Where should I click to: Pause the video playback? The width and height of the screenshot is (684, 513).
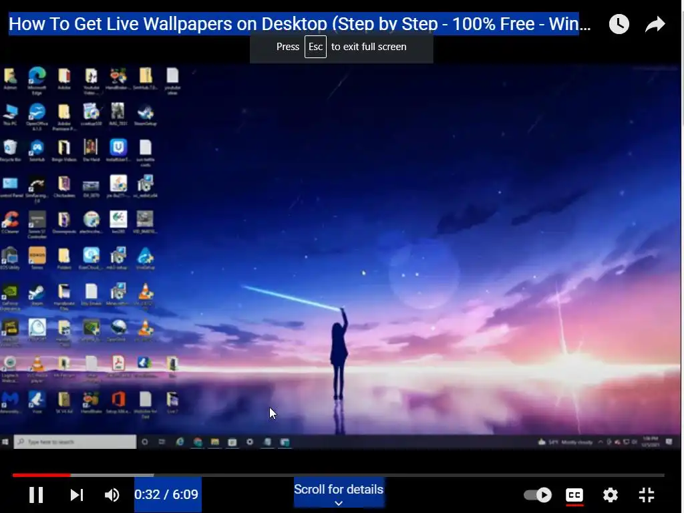point(36,495)
